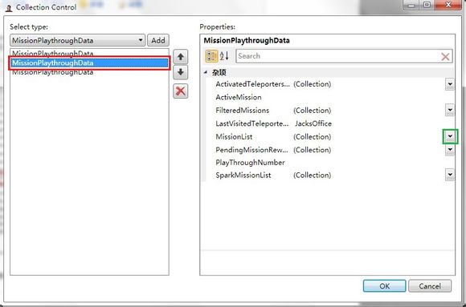
Task: Open the Select type combo box
Action: click(78, 40)
